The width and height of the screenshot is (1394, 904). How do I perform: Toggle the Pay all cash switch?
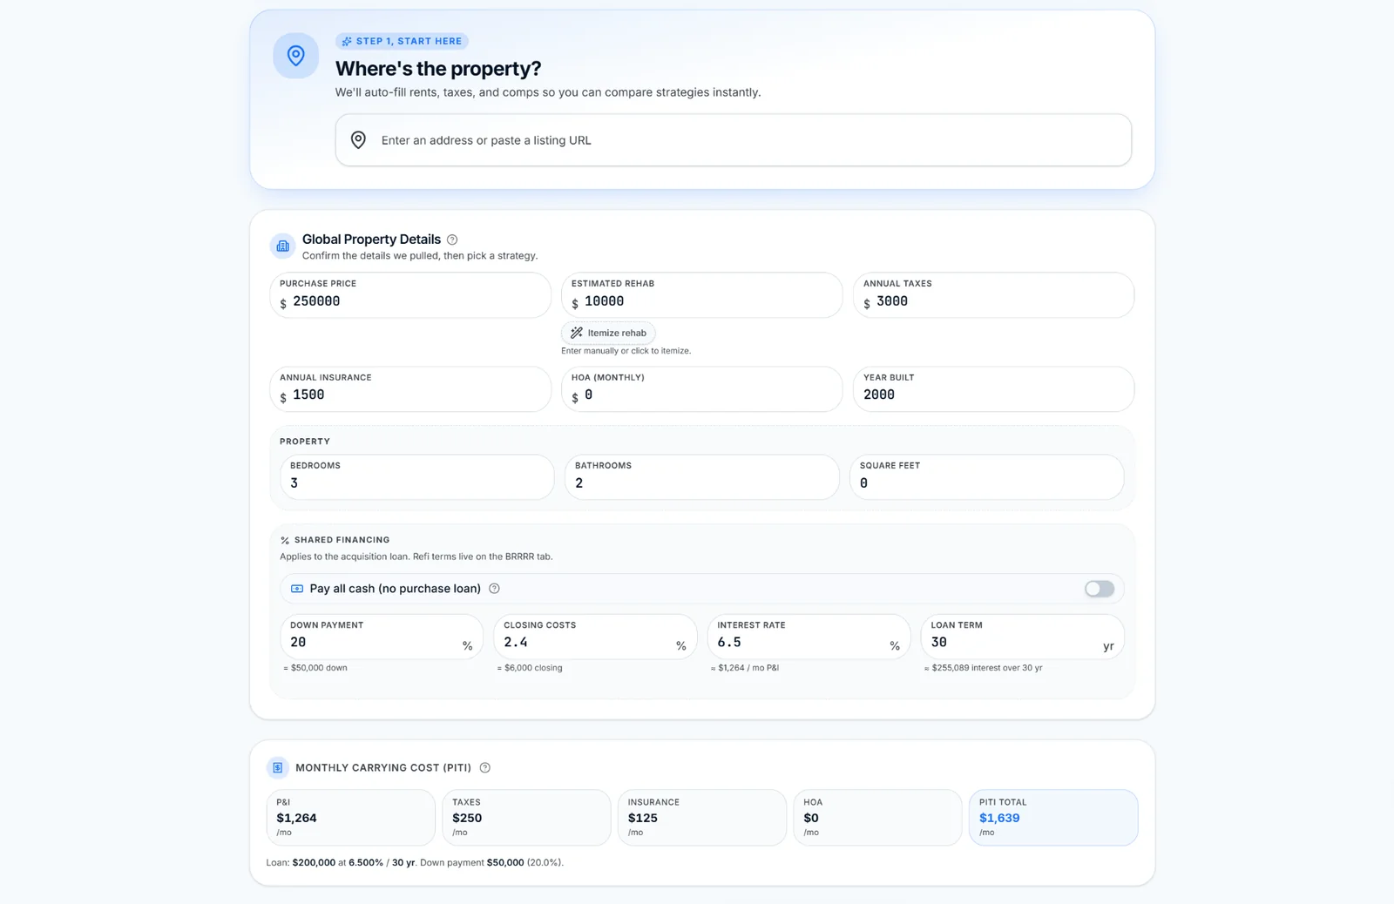click(x=1100, y=589)
